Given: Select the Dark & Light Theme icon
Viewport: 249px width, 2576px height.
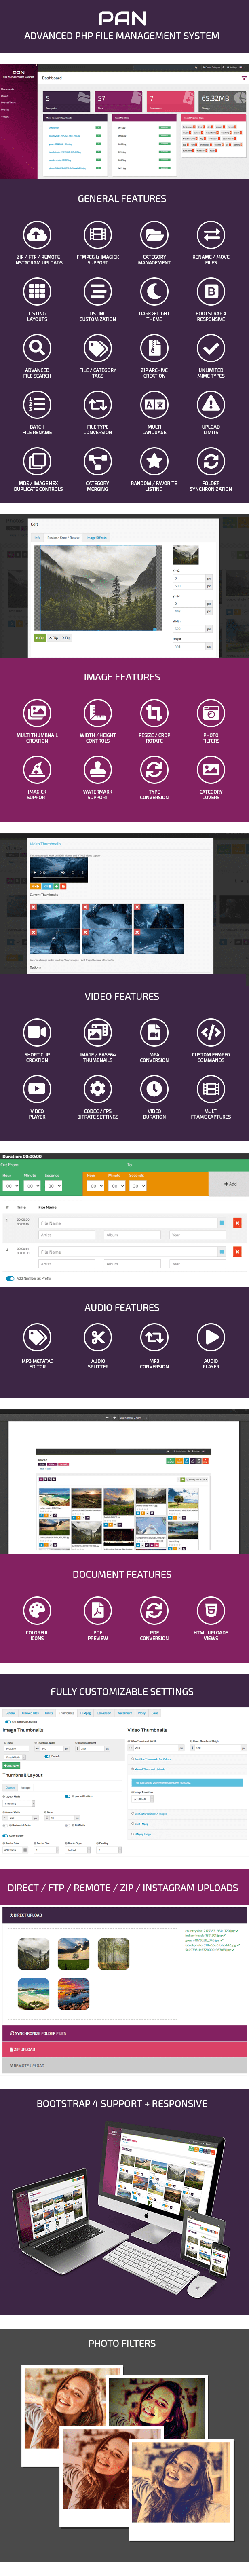Looking at the screenshot, I should pyautogui.click(x=154, y=292).
